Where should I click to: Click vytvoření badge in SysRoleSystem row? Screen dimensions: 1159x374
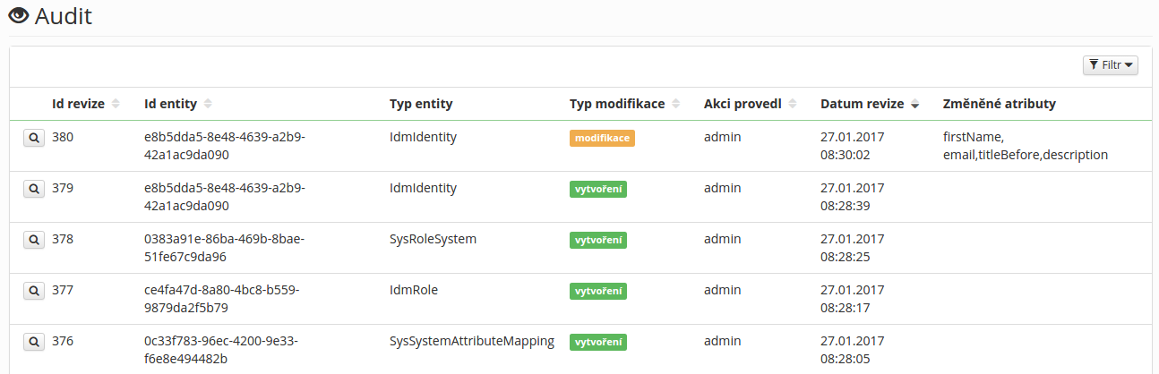pyautogui.click(x=598, y=241)
